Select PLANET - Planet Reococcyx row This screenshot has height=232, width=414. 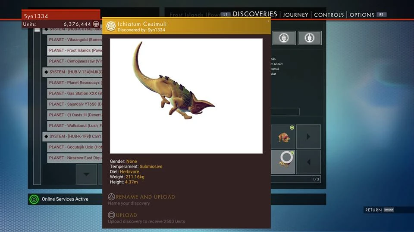pyautogui.click(x=75, y=83)
